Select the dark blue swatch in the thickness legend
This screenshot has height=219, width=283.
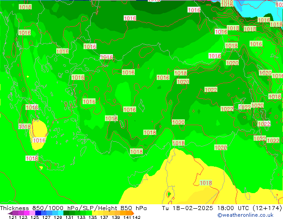(38, 213)
